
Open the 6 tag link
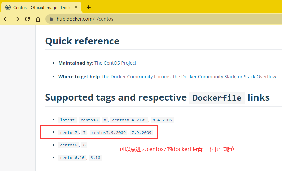point(84,145)
